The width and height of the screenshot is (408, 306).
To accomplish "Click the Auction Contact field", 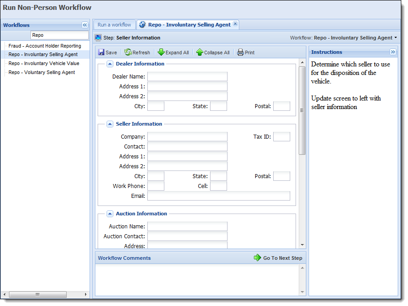I will [187, 236].
